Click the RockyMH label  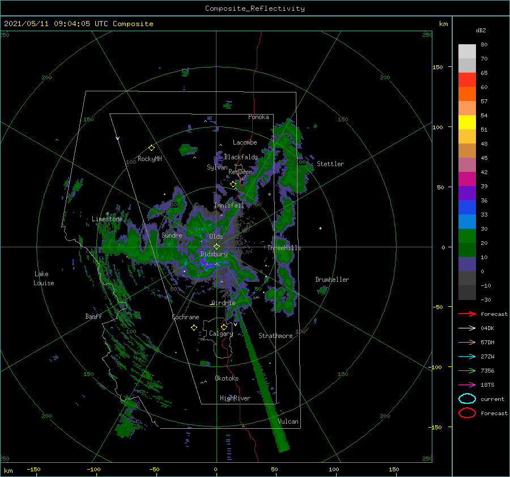[150, 159]
